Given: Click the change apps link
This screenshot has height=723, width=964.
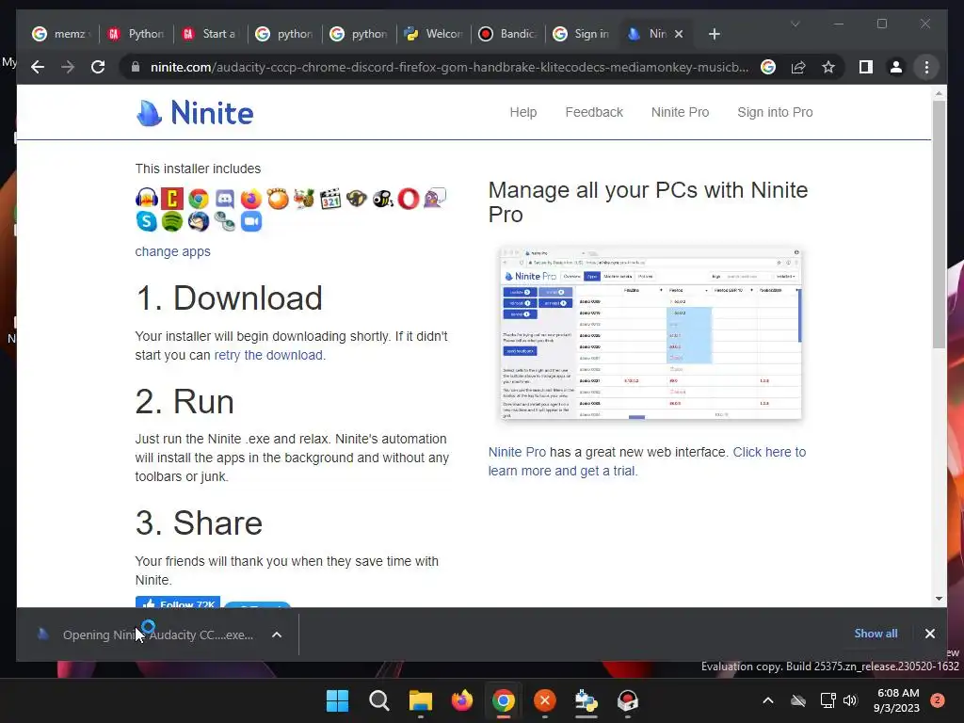Looking at the screenshot, I should pos(173,251).
